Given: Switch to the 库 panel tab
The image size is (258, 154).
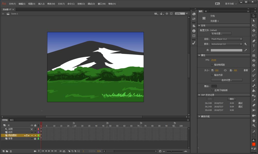Looking at the screenshot, I should pyautogui.click(x=206, y=11).
